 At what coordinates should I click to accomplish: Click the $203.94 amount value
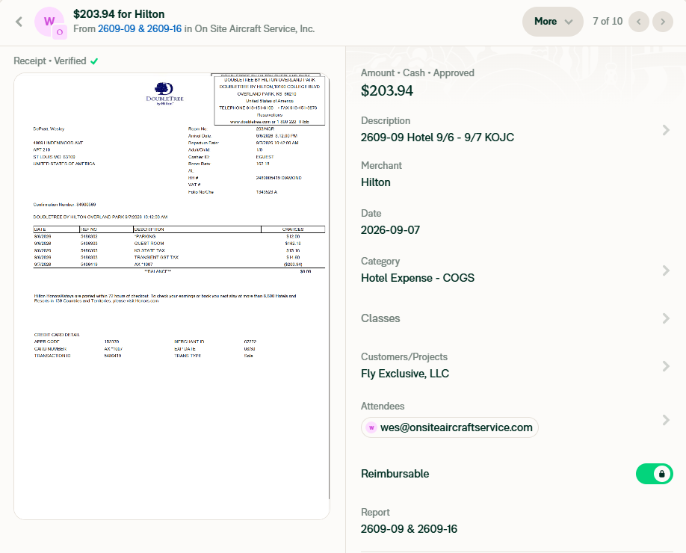pos(387,90)
